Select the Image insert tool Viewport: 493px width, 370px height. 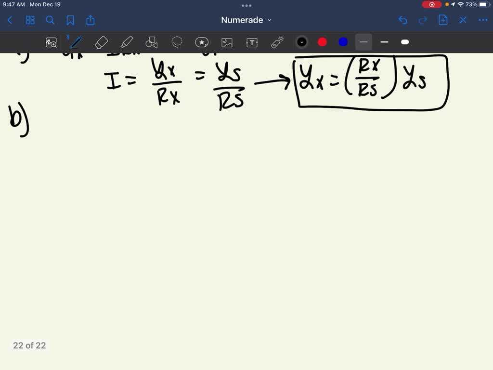click(x=227, y=42)
